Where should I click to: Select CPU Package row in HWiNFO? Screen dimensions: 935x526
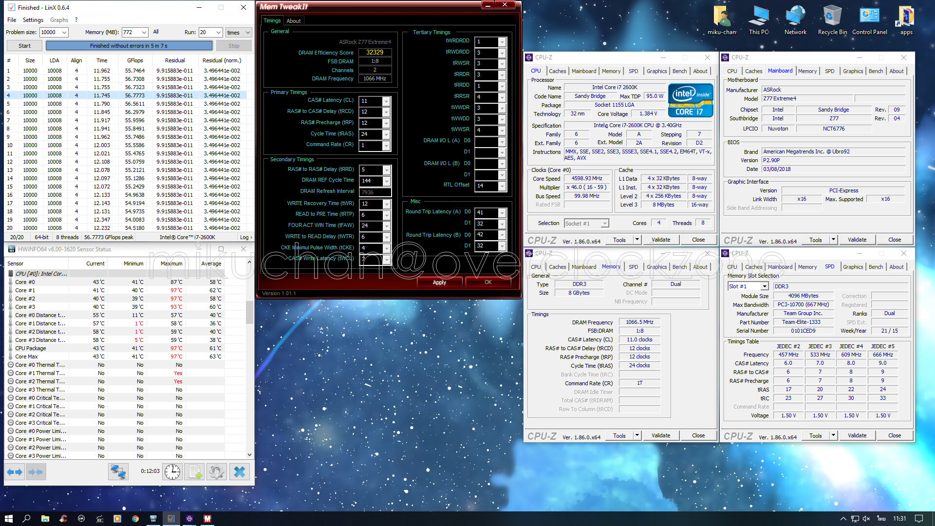click(114, 348)
